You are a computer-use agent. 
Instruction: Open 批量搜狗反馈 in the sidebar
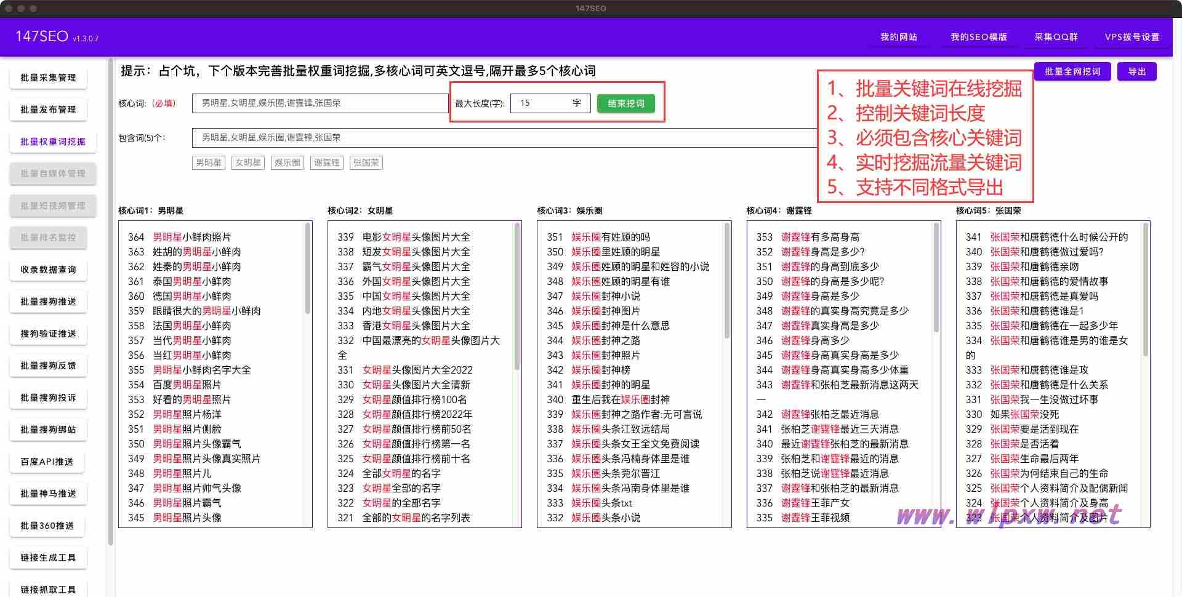[48, 366]
